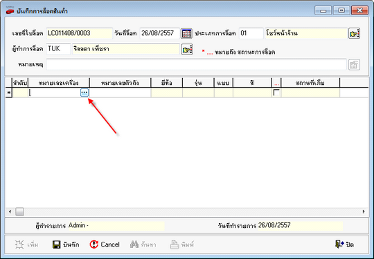Click the binoculars search (ค้นหา) icon
The image size is (374, 259).
coord(134,244)
